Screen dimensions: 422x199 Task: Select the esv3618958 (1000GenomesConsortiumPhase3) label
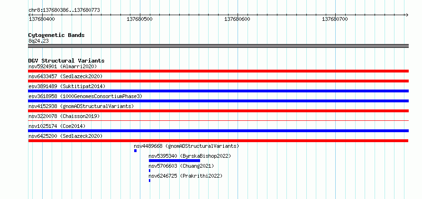85,96
